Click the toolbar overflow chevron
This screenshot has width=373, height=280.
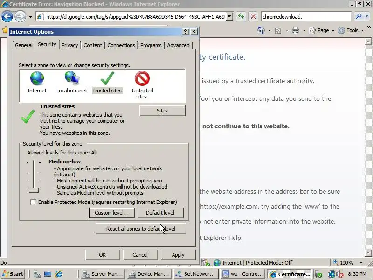coord(369,28)
